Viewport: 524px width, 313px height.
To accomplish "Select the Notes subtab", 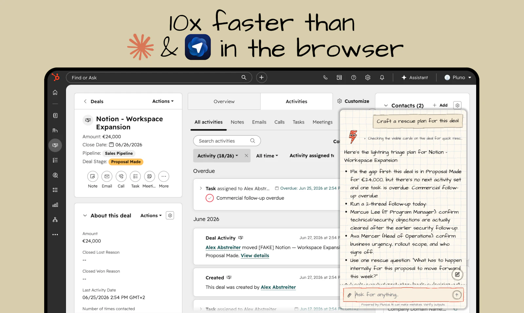I will 237,122.
